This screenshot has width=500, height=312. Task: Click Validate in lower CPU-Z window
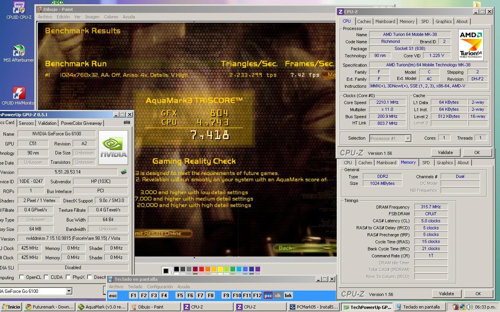[x=446, y=294]
